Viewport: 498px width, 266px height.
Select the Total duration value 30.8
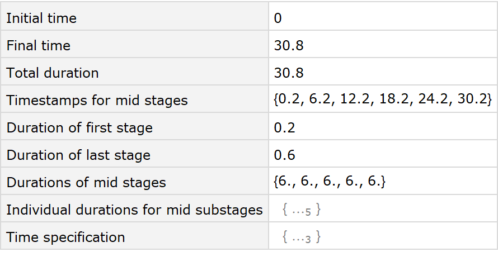[289, 73]
